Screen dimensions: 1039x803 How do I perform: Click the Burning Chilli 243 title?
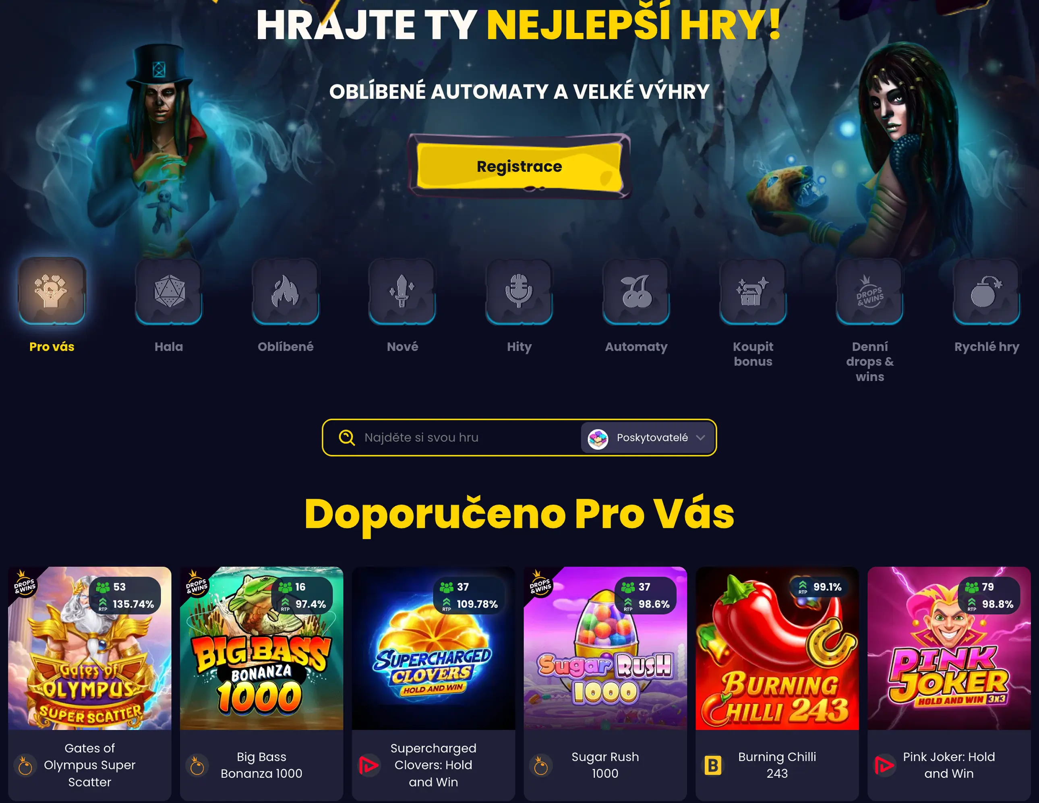coord(777,765)
